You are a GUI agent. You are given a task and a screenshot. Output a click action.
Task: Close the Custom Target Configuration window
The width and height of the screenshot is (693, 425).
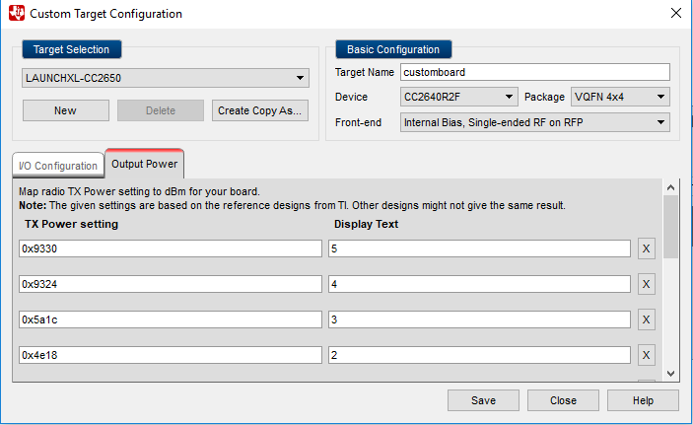tap(676, 13)
